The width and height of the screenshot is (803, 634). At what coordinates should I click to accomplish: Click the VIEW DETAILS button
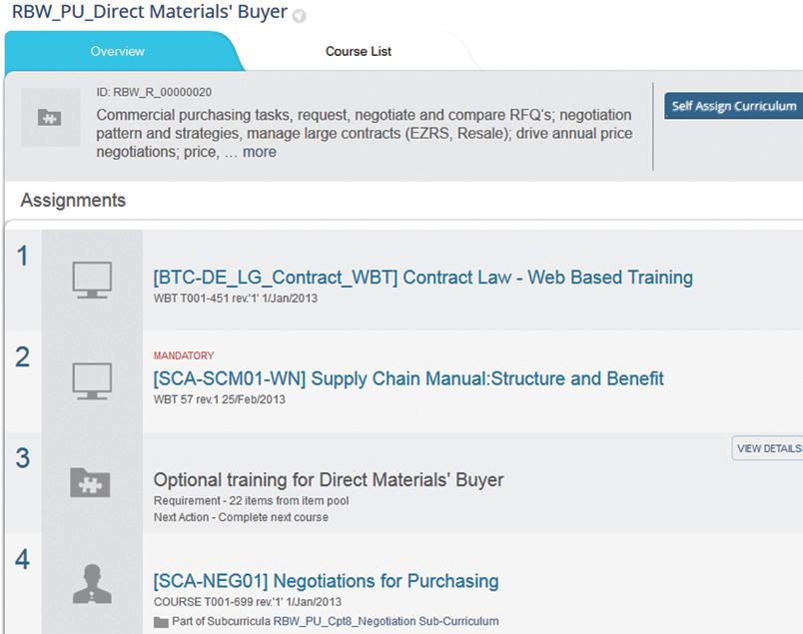tap(768, 448)
